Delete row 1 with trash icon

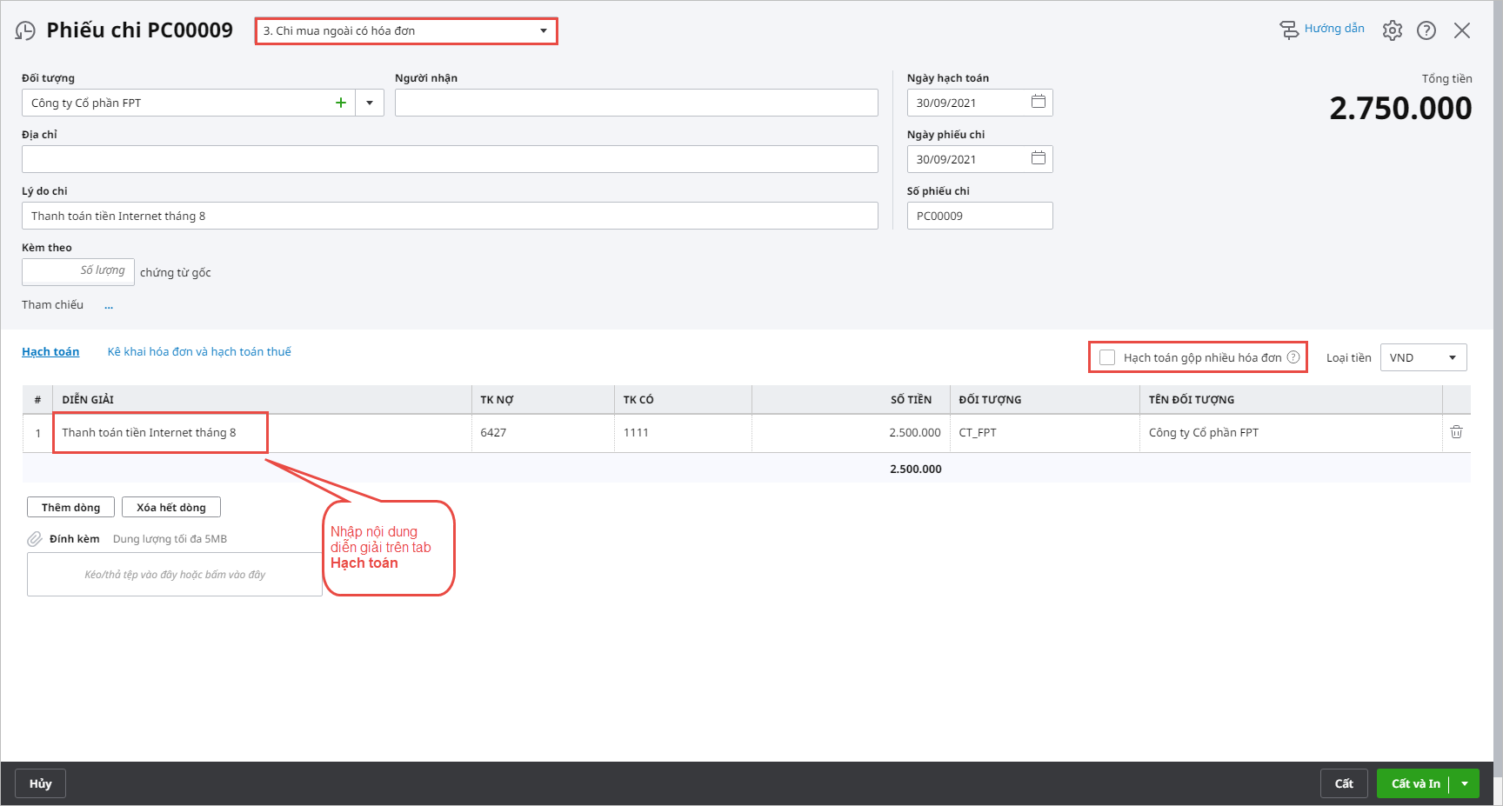[x=1456, y=432]
